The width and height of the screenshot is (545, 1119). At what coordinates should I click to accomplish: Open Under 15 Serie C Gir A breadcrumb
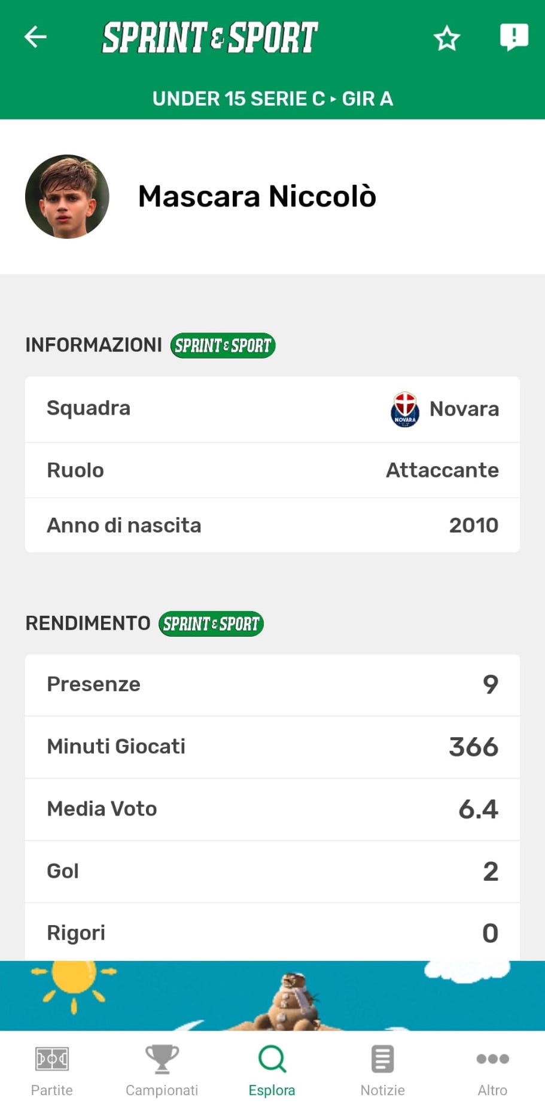click(x=272, y=99)
